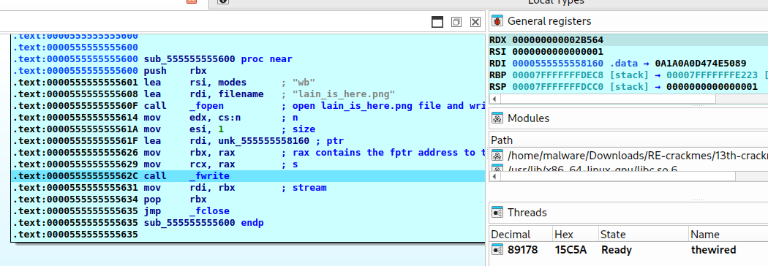Select the /home/malware/Downloads module row
The width and height of the screenshot is (768, 266).
click(628, 156)
